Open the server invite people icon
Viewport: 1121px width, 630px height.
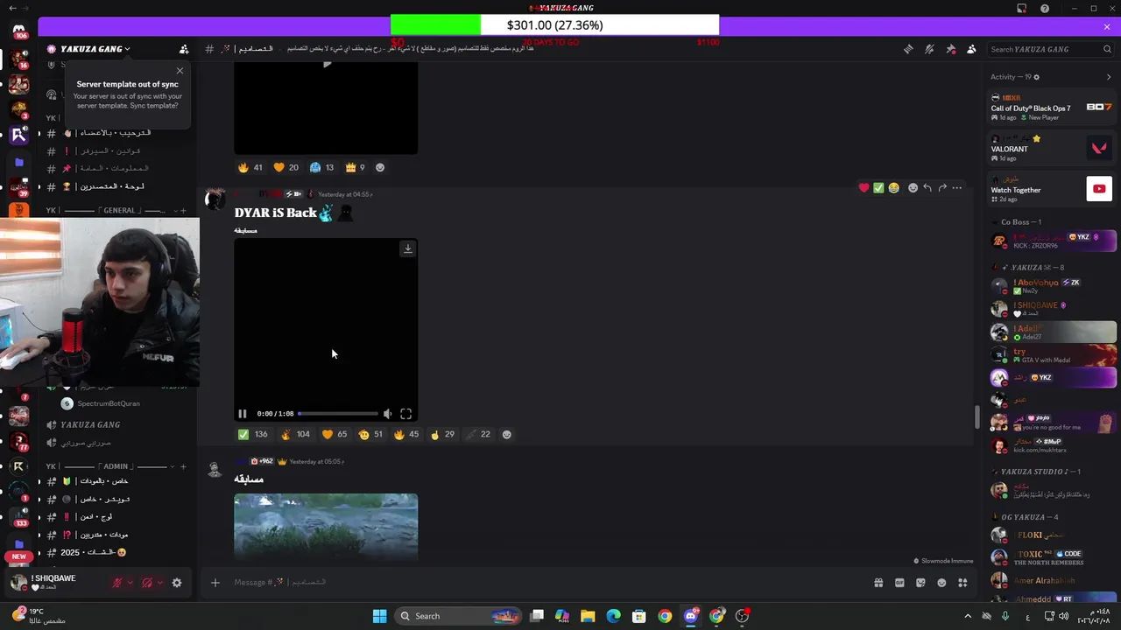point(184,49)
